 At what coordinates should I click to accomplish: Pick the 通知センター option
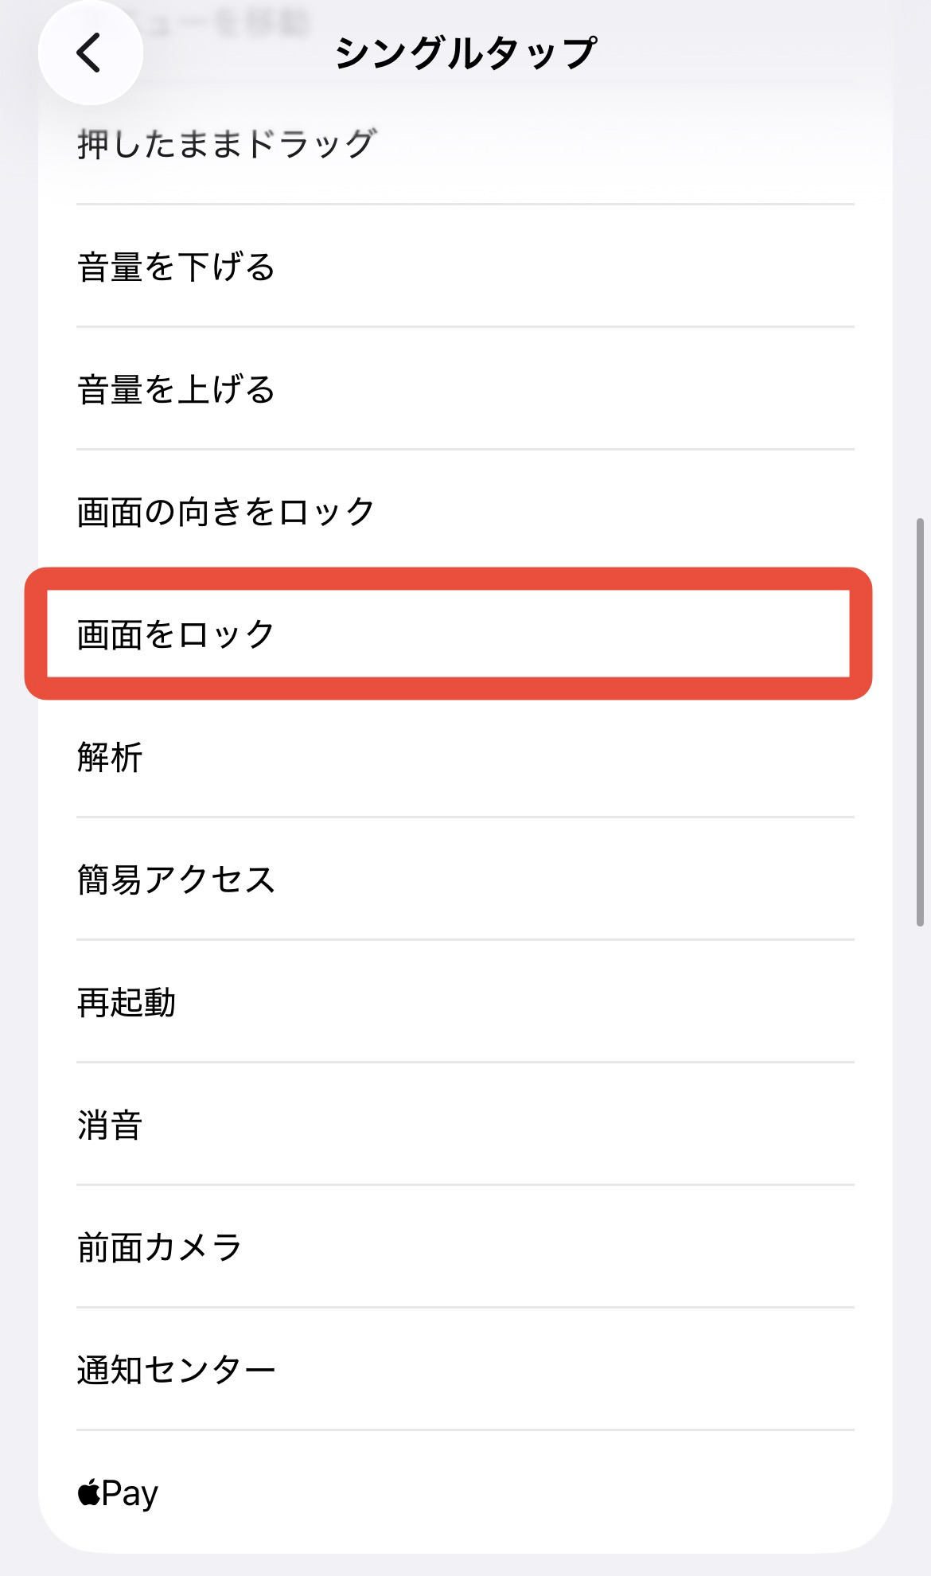click(x=176, y=1370)
